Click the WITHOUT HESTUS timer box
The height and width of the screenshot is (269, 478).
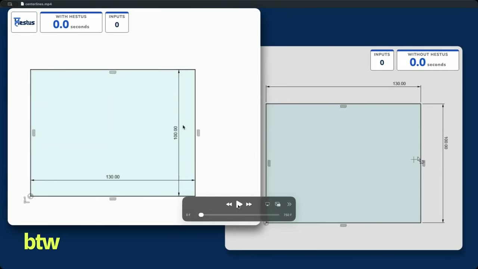tap(428, 60)
